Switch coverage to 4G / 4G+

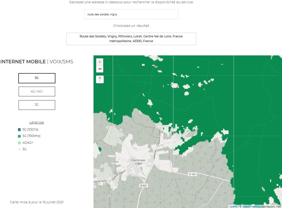pyautogui.click(x=37, y=91)
